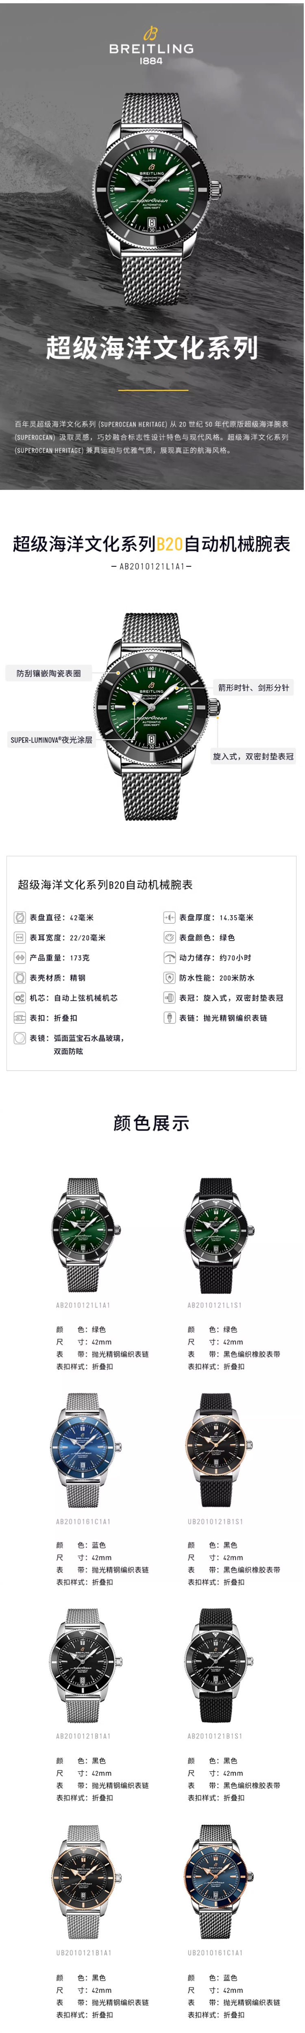Click the SUPER-LUMINOVA夜光涂层 feature label
This screenshot has height=2033, width=305.
[51, 739]
